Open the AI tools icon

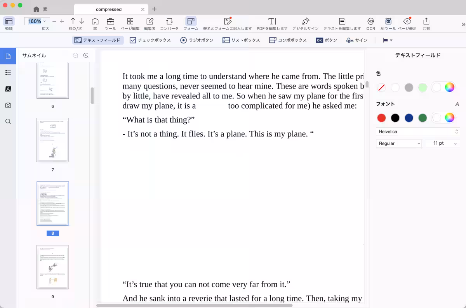(388, 21)
